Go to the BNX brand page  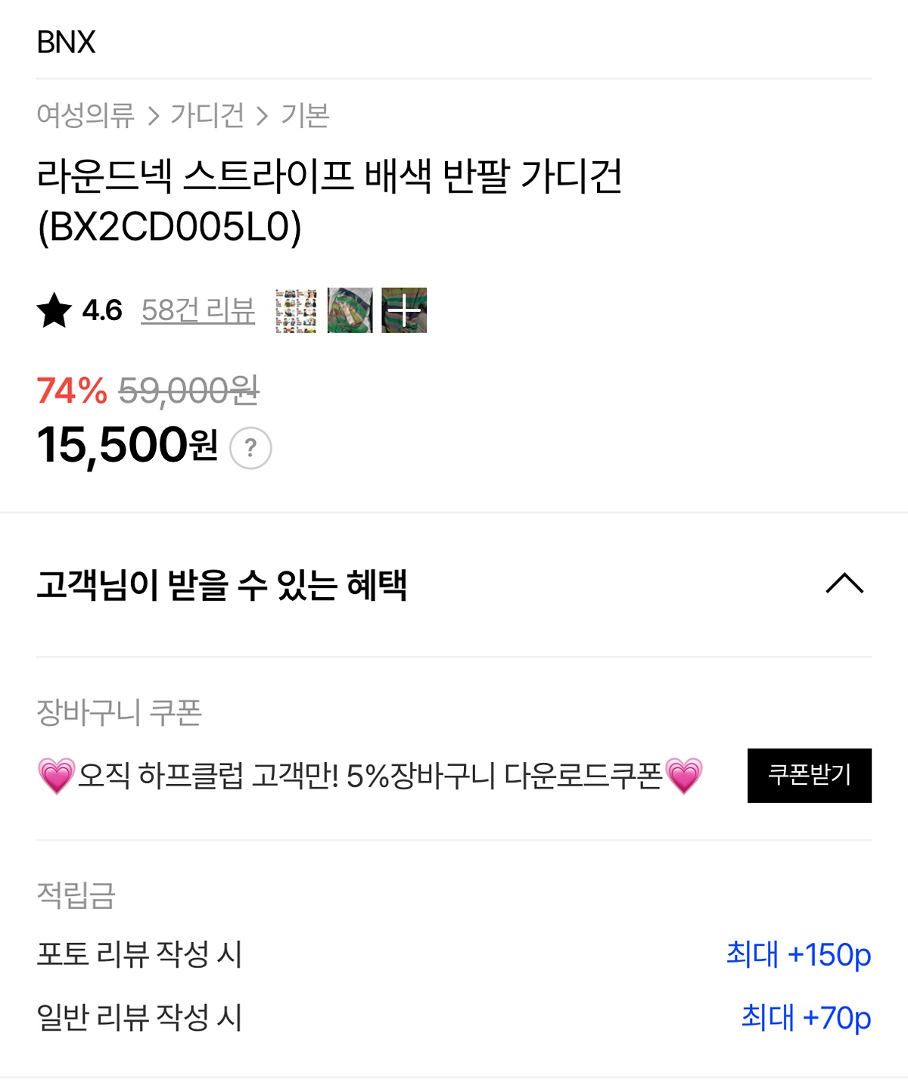[x=67, y=42]
